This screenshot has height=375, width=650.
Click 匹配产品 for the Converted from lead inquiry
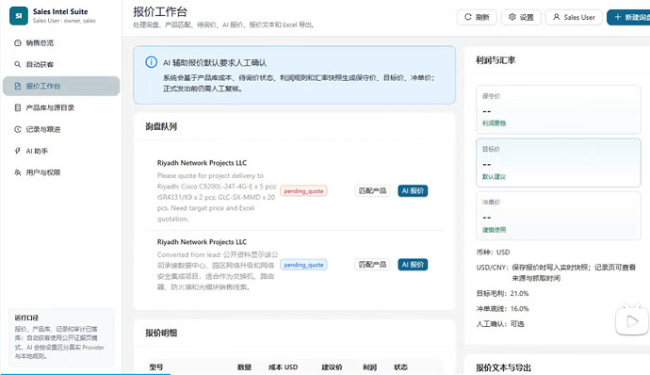click(372, 265)
